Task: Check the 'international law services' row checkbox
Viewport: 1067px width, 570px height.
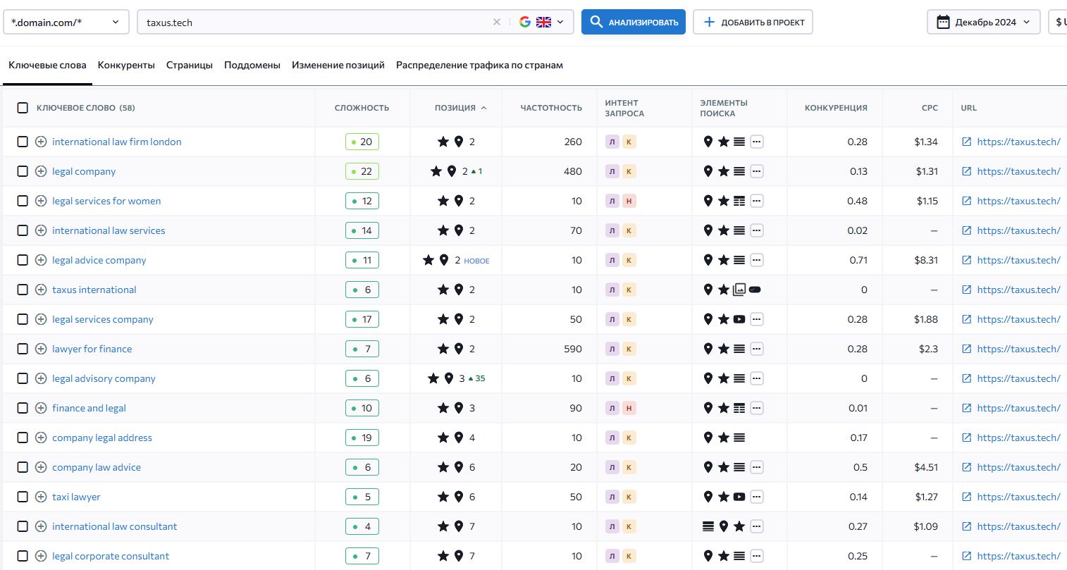Action: [23, 230]
